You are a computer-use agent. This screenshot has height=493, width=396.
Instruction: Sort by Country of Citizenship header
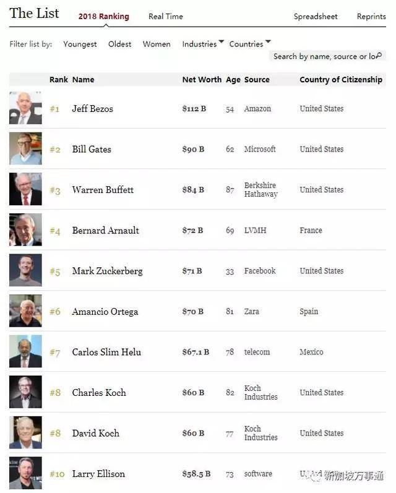341,80
